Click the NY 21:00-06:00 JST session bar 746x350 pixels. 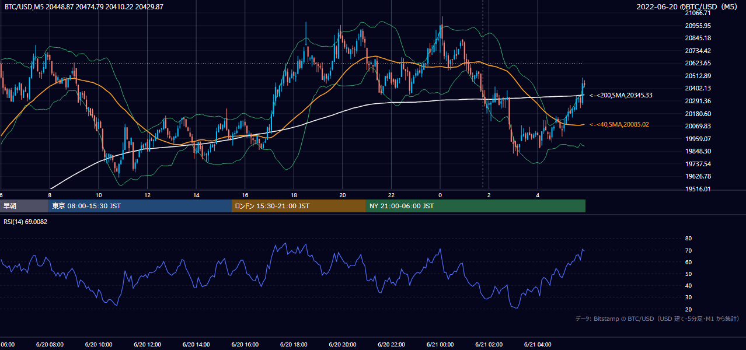476,206
